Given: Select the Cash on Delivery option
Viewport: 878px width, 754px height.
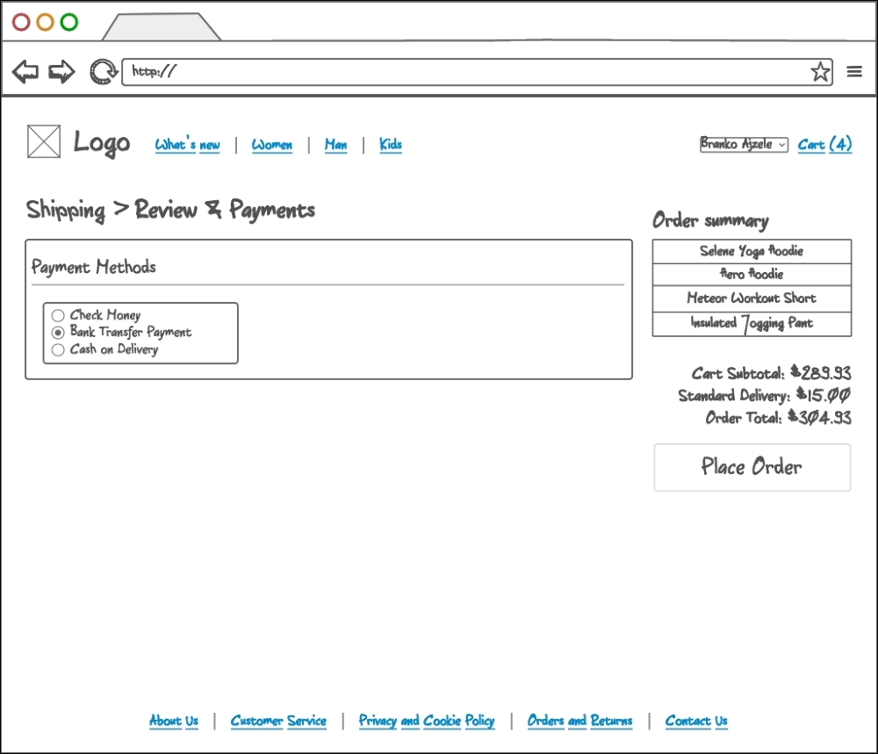Looking at the screenshot, I should pyautogui.click(x=58, y=349).
